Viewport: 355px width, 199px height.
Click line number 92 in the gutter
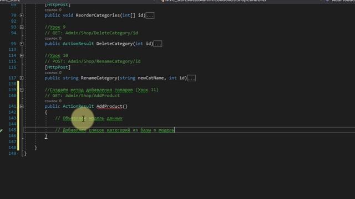pos(13,21)
